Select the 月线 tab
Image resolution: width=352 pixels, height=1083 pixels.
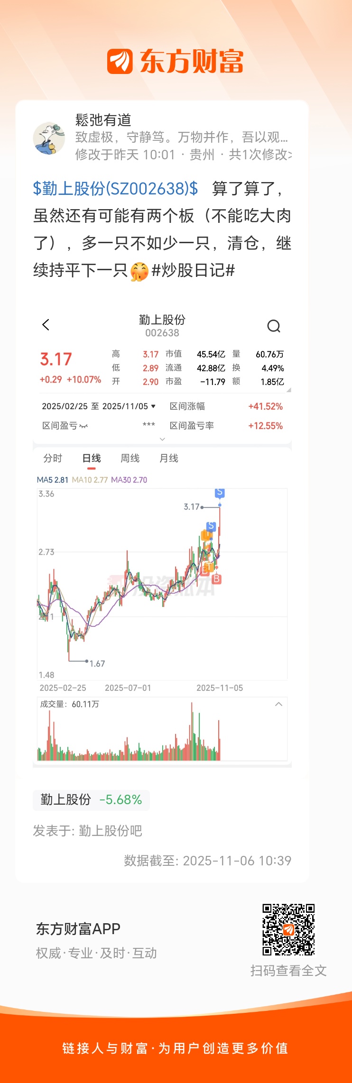[x=168, y=458]
